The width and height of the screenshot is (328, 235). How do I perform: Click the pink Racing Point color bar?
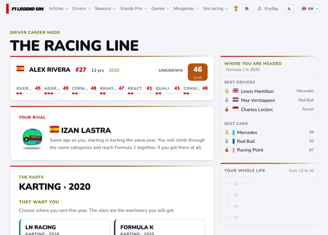[234, 150]
